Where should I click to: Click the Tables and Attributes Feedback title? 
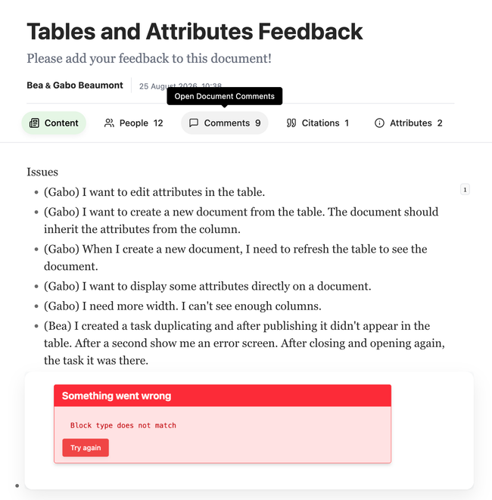point(195,32)
